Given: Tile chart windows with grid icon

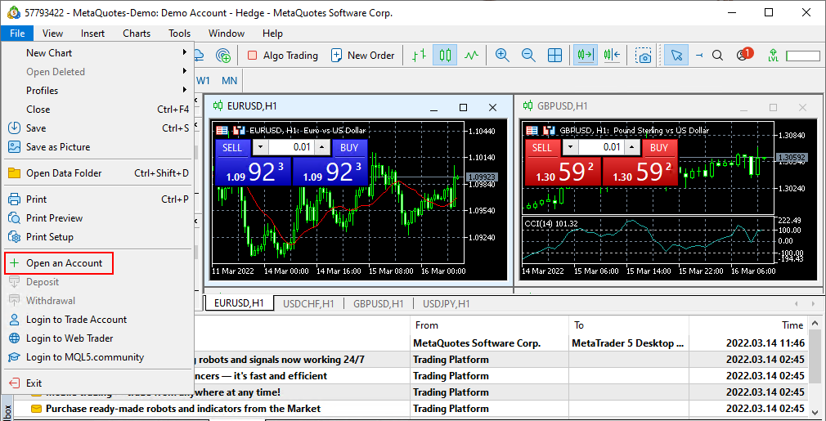Looking at the screenshot, I should (554, 56).
